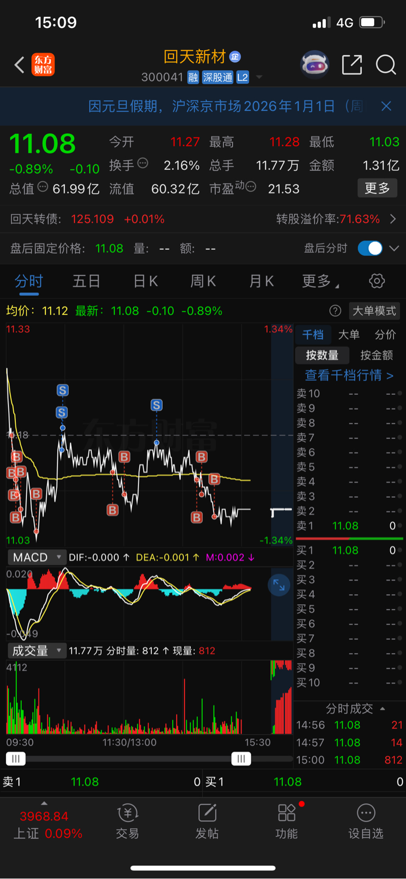Viewport: 406px width, 879px height.
Task: Tap the 更多 quote details button
Action: click(377, 188)
